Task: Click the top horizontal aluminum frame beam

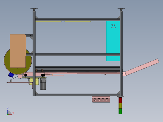Action: pos(78,20)
